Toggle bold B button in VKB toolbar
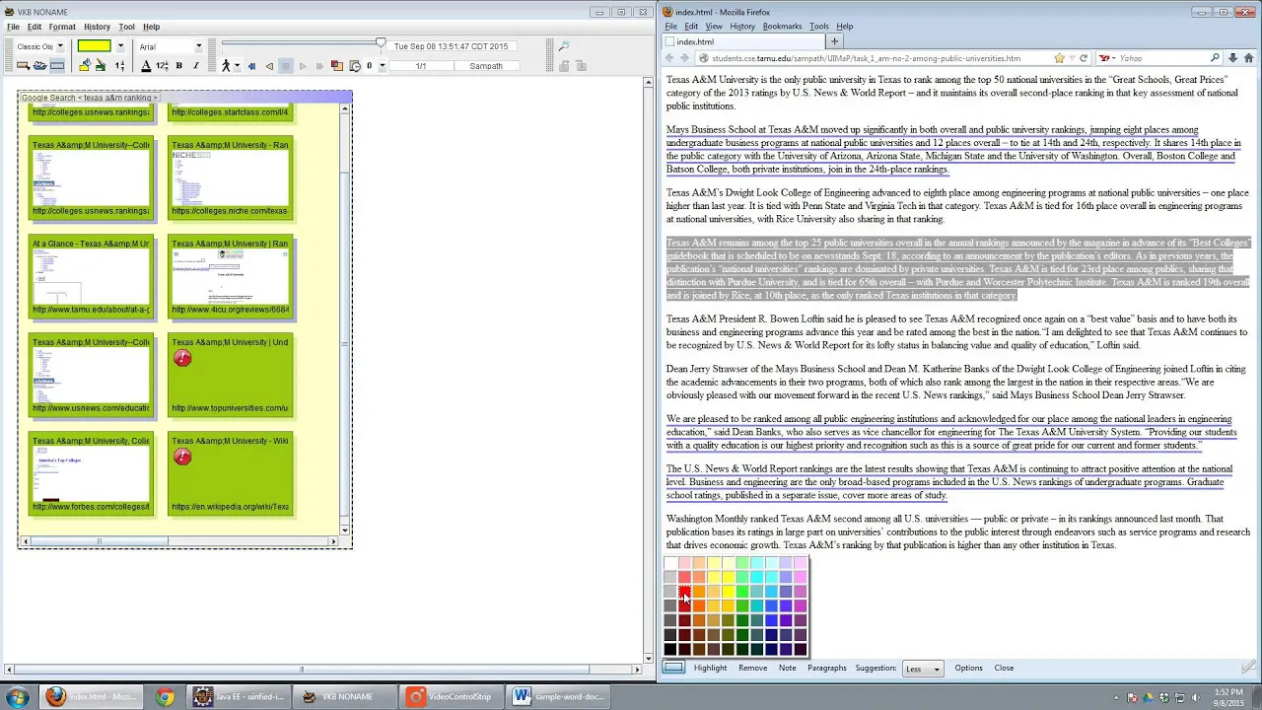1262x710 pixels. 178,66
